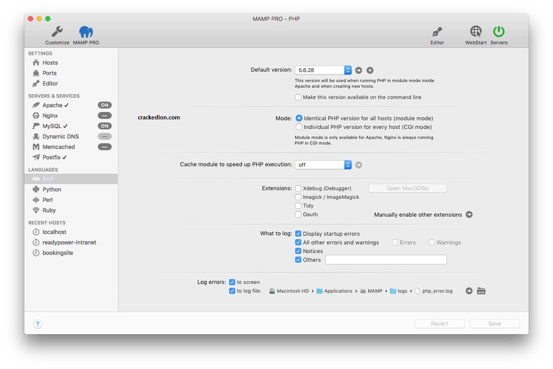Click the Save button
Image resolution: width=553 pixels, height=369 pixels.
[495, 324]
